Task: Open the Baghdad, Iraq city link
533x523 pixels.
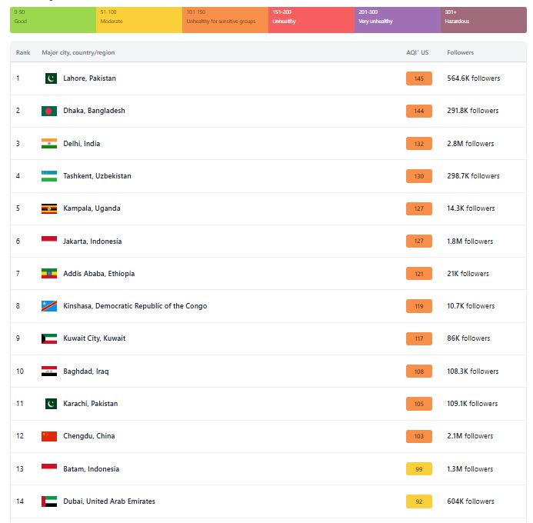Action: pos(85,371)
